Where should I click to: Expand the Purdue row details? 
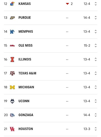95,18
